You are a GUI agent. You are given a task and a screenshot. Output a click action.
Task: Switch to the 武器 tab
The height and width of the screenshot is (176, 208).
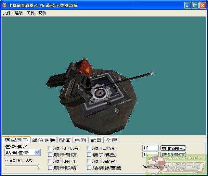[96, 140]
